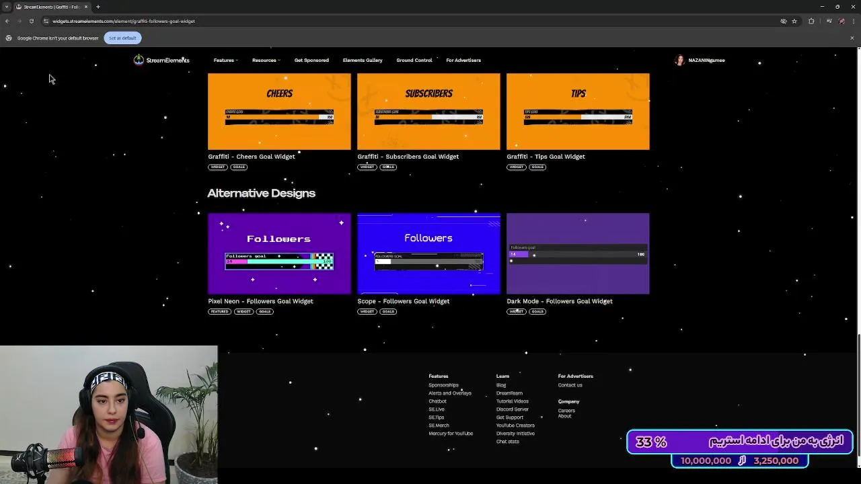Open the Graffiti Cheers widget thumbnail

[x=279, y=112]
